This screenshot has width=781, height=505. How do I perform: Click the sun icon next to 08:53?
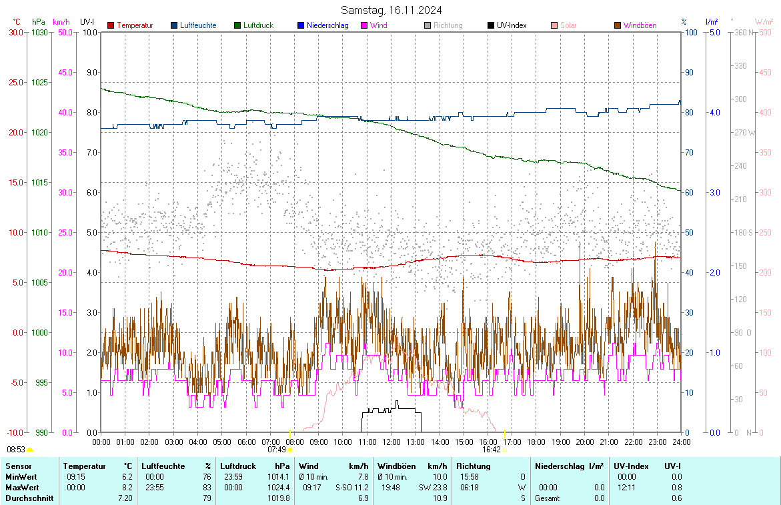pos(30,450)
